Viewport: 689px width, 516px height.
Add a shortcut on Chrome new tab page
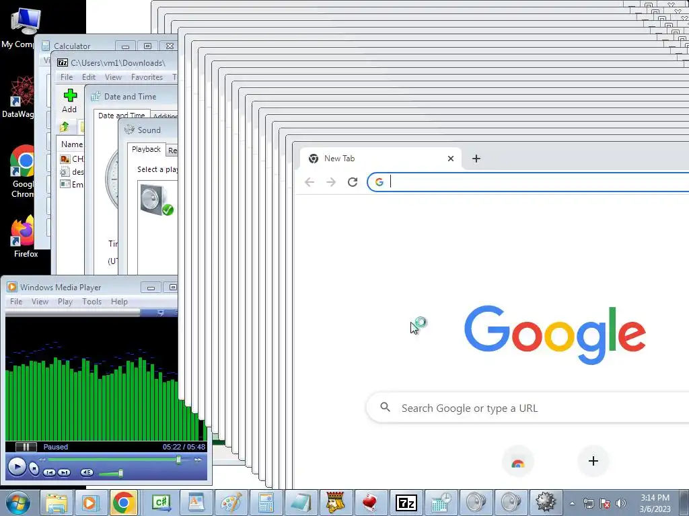coord(593,461)
